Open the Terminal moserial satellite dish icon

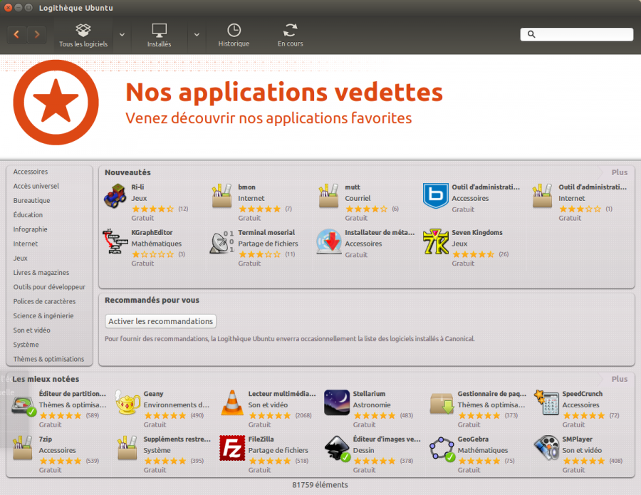click(222, 242)
